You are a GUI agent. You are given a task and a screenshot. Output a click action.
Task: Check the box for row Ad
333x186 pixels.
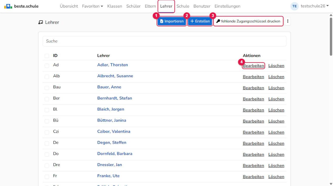47,66
